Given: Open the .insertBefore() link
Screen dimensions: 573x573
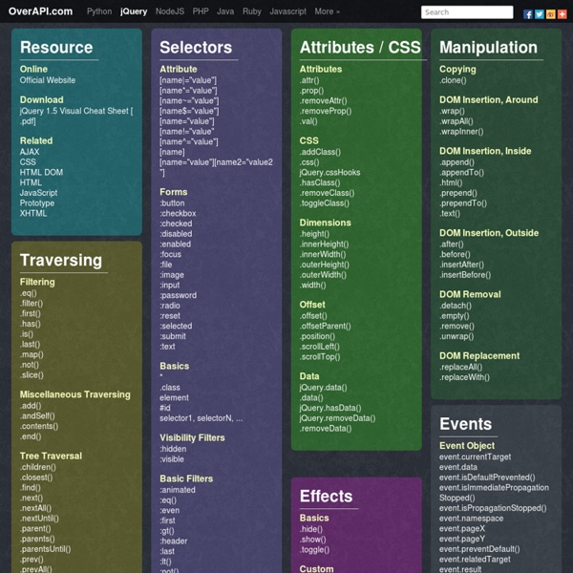Looking at the screenshot, I should [465, 274].
